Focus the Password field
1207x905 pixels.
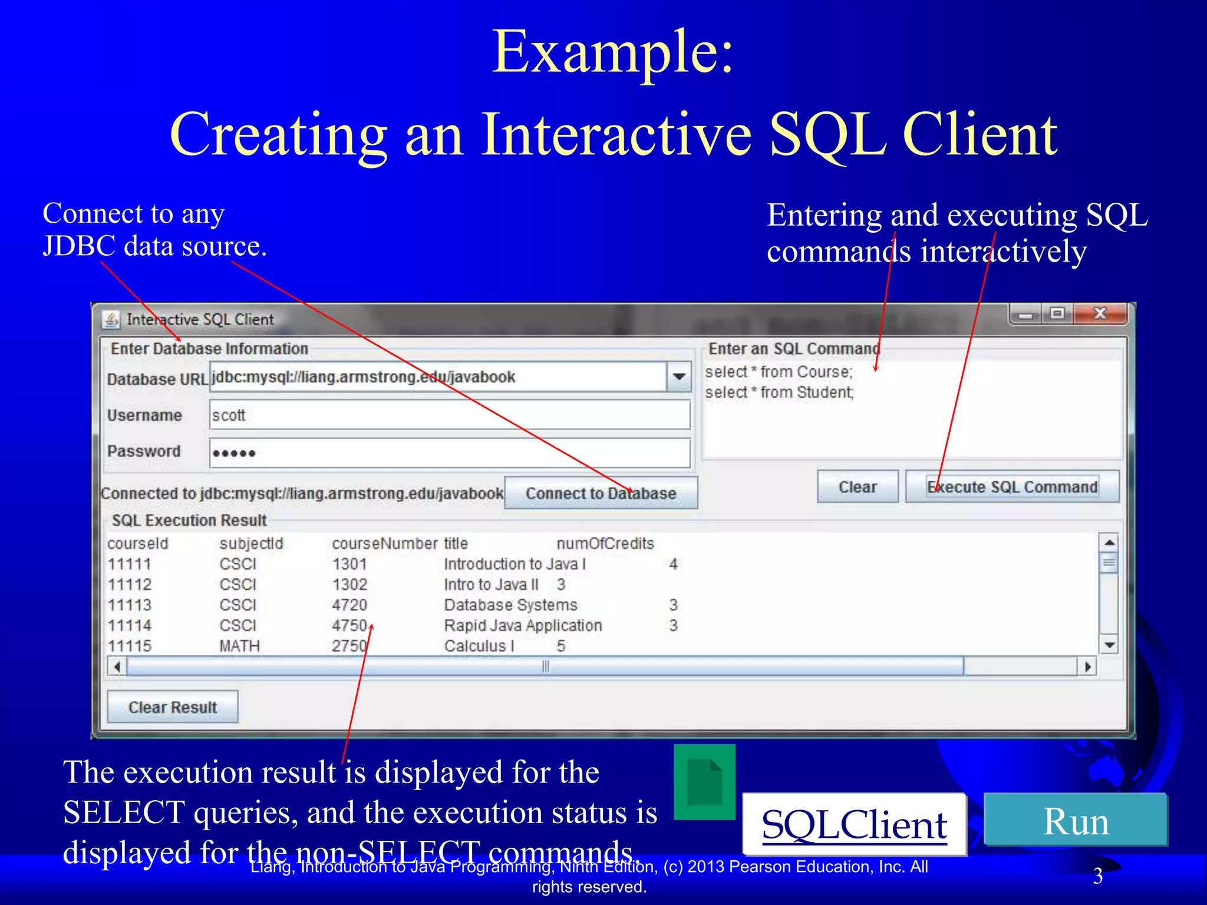point(449,453)
